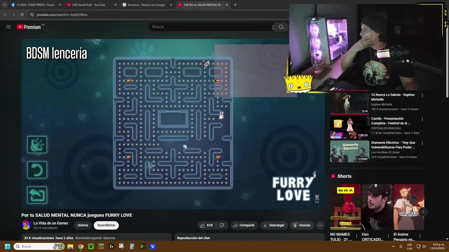The image size is (449, 252).
Task: Open Tú Nunca Lo Sabrás Daphne Michelle thumbnail
Action: 350,103
